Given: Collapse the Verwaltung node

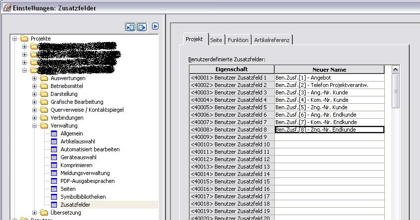Looking at the screenshot, I should [x=34, y=126].
